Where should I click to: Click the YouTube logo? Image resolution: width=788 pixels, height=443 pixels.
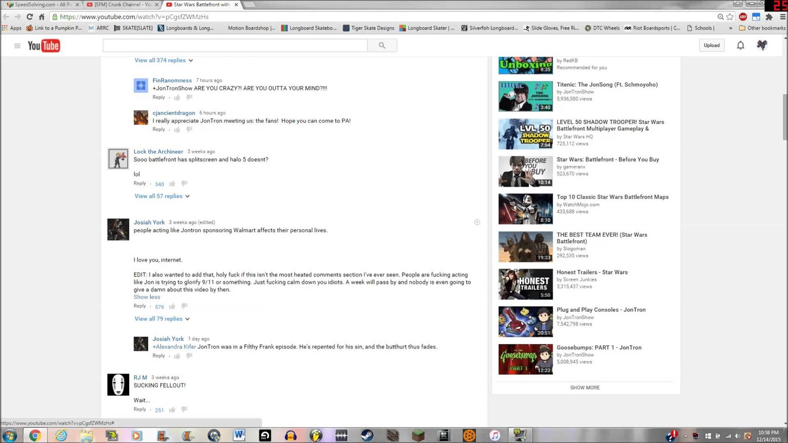click(x=44, y=46)
